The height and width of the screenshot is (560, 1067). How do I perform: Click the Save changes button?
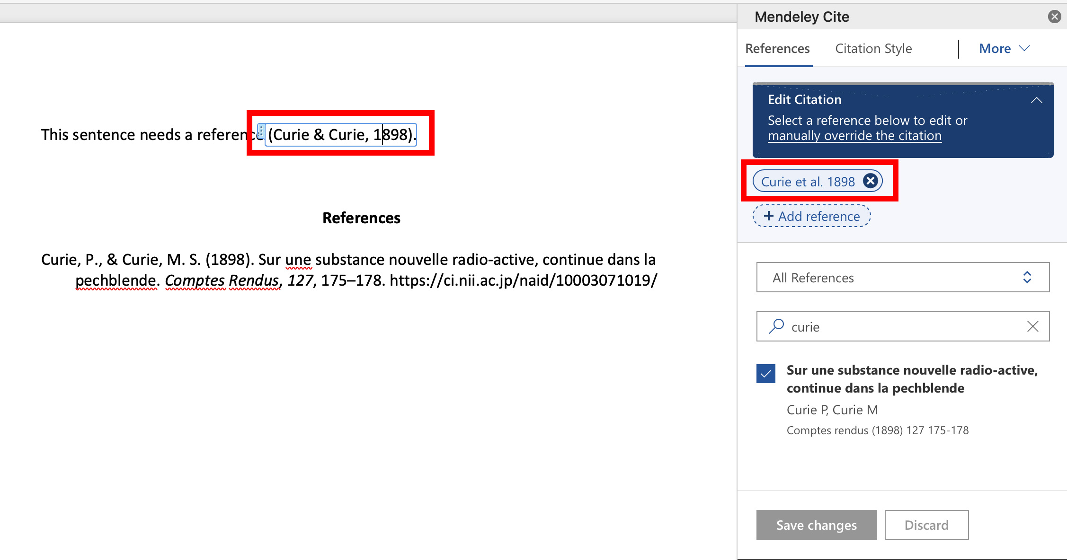click(x=816, y=525)
